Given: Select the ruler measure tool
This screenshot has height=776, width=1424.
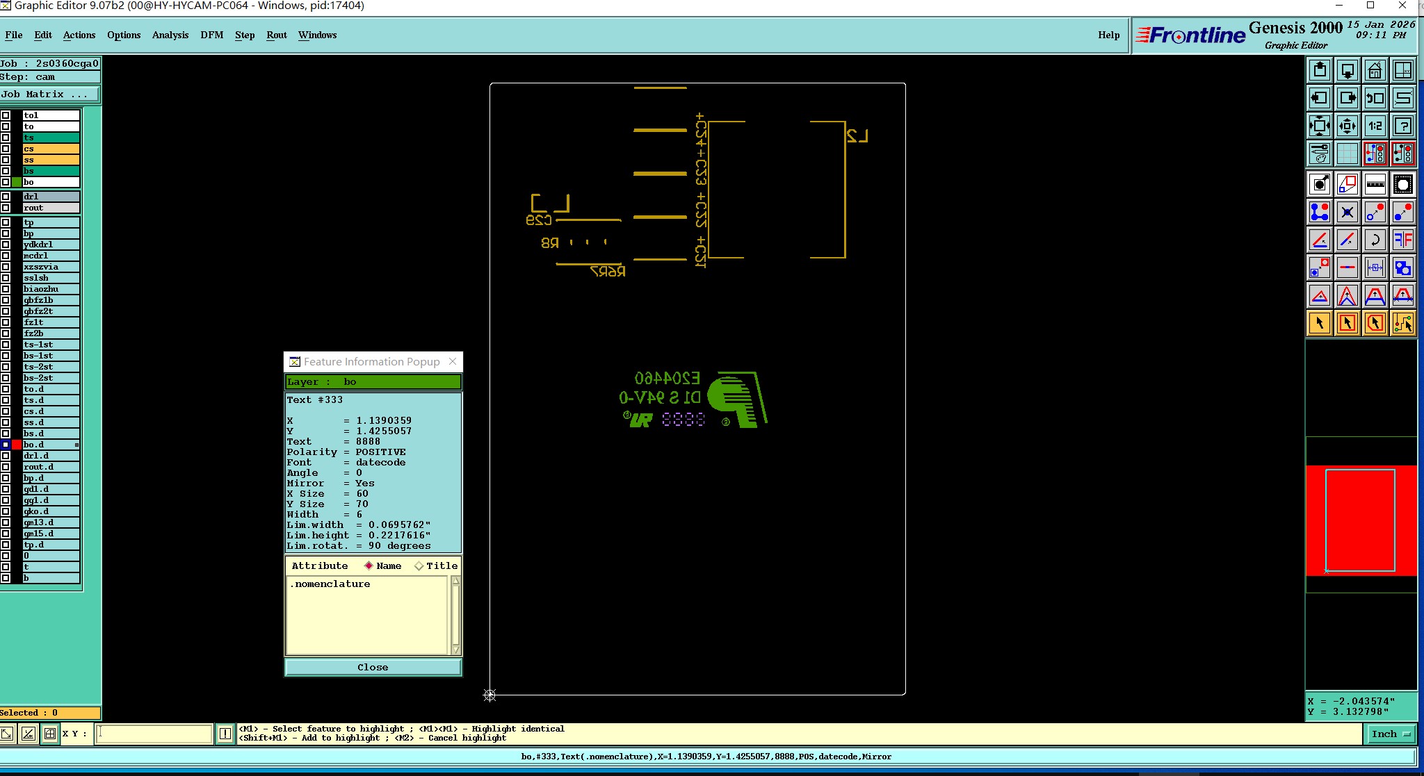Looking at the screenshot, I should (1375, 184).
